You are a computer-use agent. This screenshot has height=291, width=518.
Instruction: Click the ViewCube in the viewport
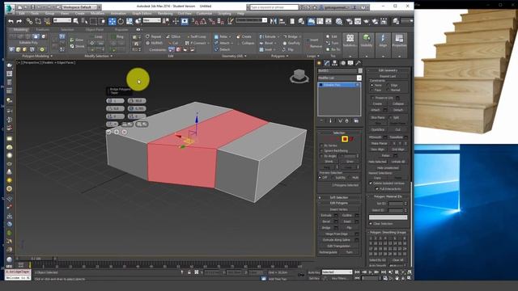299,76
